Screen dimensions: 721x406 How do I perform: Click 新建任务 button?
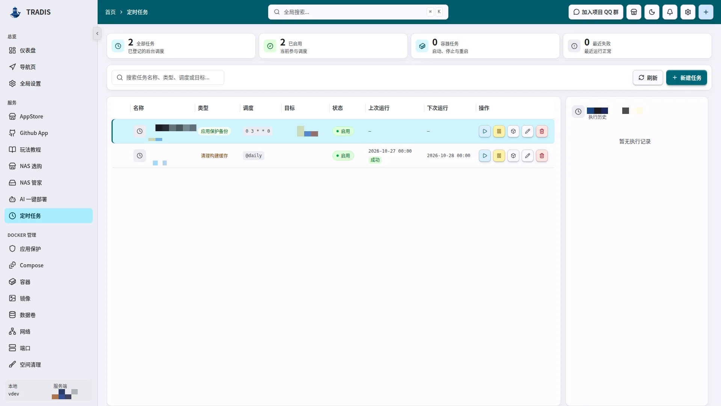click(x=686, y=78)
